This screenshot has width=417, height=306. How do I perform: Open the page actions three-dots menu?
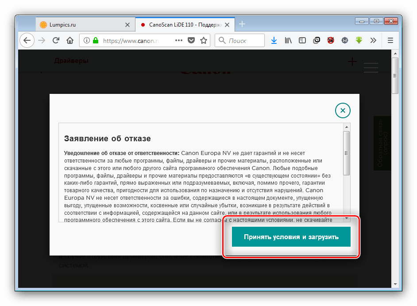179,41
